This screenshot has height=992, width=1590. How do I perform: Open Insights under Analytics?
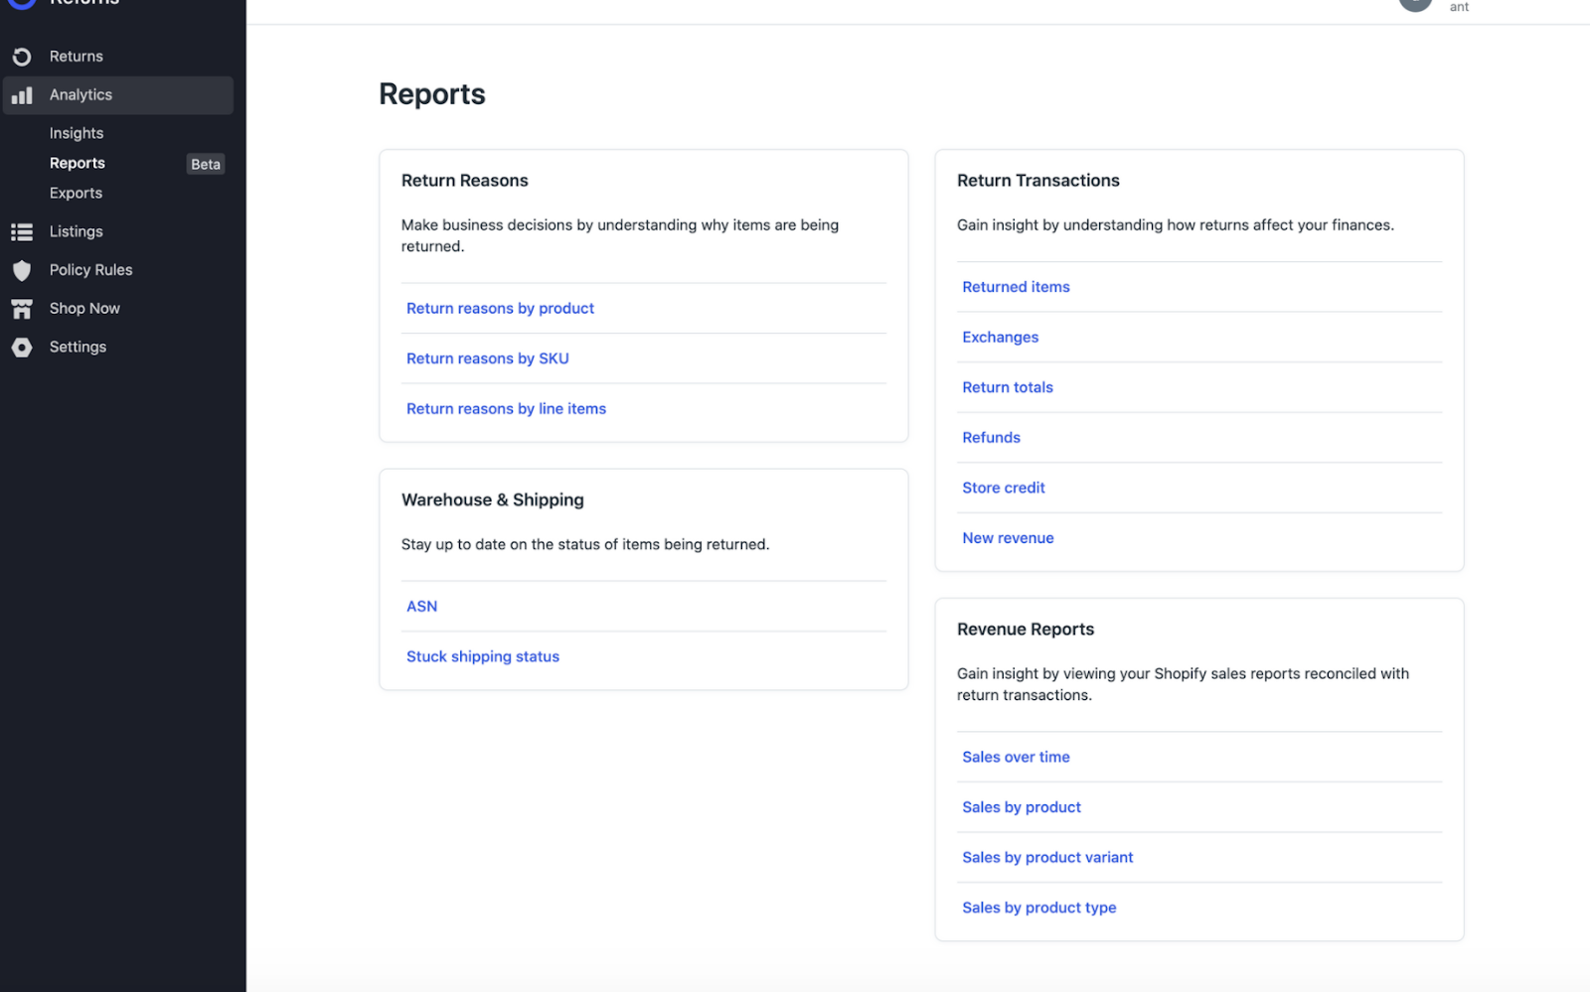pyautogui.click(x=77, y=133)
